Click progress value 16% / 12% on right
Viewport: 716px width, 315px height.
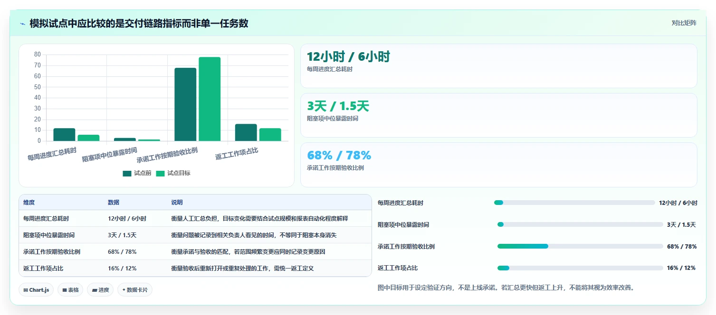tap(681, 268)
